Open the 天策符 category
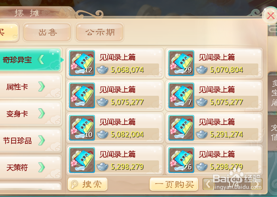Screen dimensions: 277x197 31,167
